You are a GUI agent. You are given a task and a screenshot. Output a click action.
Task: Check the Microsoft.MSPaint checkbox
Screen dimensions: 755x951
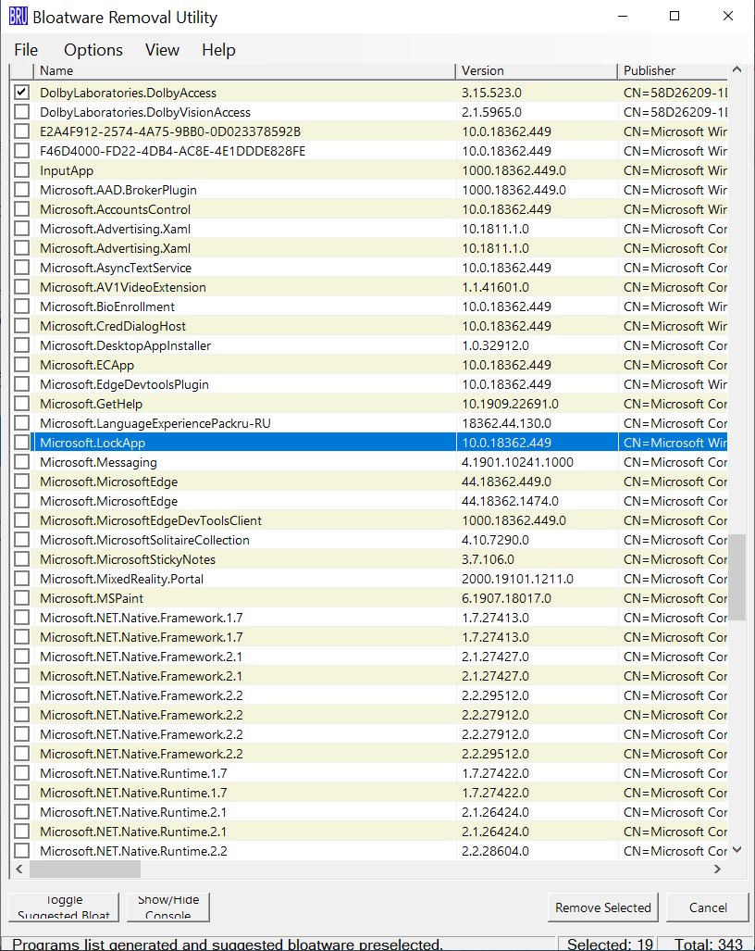[22, 597]
